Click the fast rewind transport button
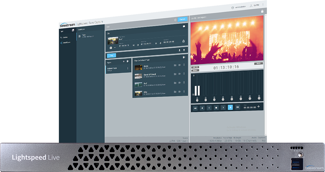This screenshot has width=325, height=172. pyautogui.click(x=195, y=108)
